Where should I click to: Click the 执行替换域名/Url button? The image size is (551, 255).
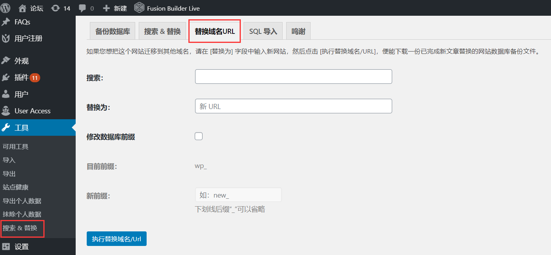(117, 239)
